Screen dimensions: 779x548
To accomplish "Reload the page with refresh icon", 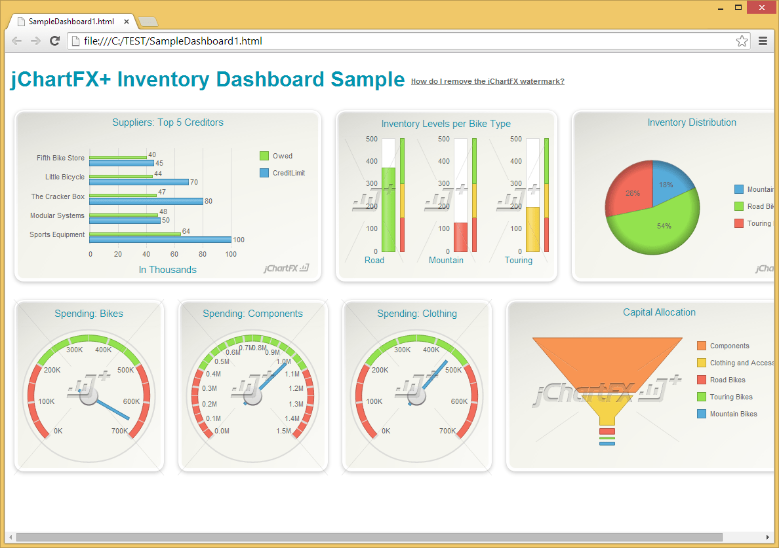I will click(55, 41).
